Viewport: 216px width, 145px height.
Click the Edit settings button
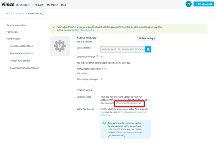coord(147,38)
